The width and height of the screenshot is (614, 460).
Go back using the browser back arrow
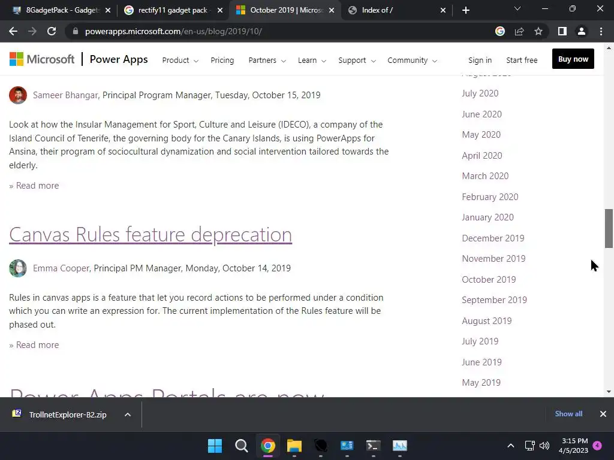pyautogui.click(x=13, y=31)
